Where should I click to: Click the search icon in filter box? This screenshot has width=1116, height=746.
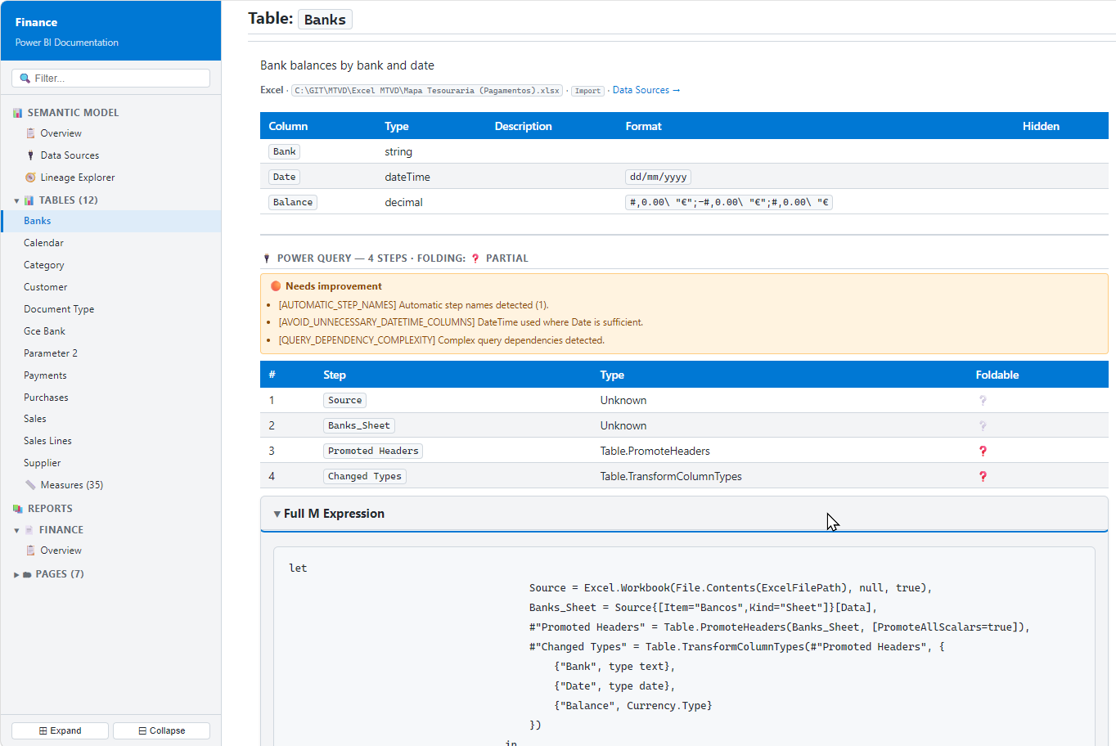[x=25, y=79]
